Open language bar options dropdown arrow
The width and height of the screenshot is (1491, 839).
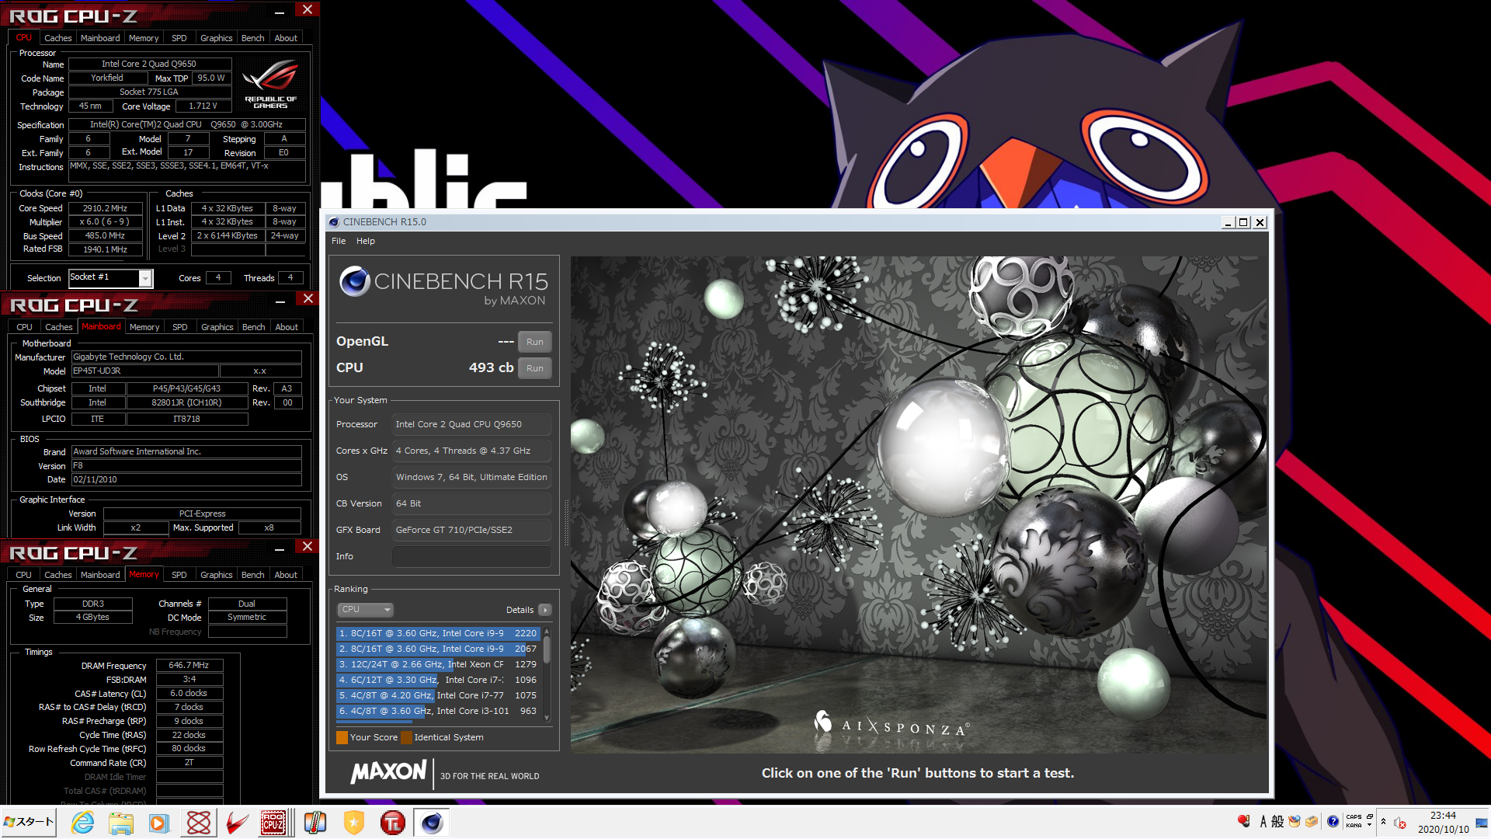coord(1370,826)
